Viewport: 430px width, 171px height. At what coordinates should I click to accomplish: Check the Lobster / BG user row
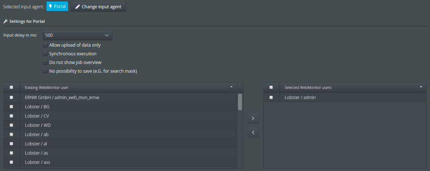tap(11, 106)
